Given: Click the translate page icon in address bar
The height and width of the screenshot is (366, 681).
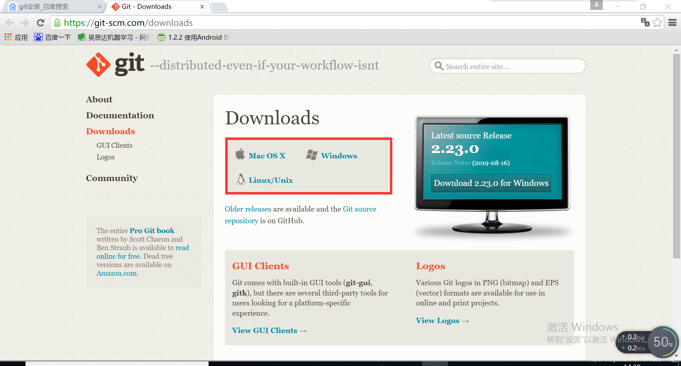Looking at the screenshot, I should [x=645, y=22].
